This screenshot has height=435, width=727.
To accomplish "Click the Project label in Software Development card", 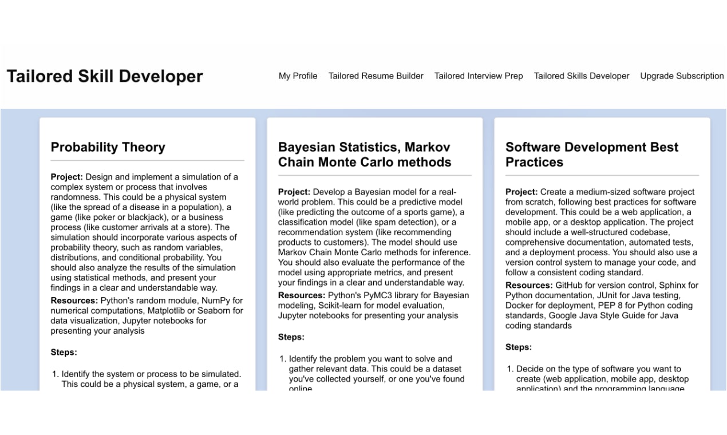I will pos(521,192).
